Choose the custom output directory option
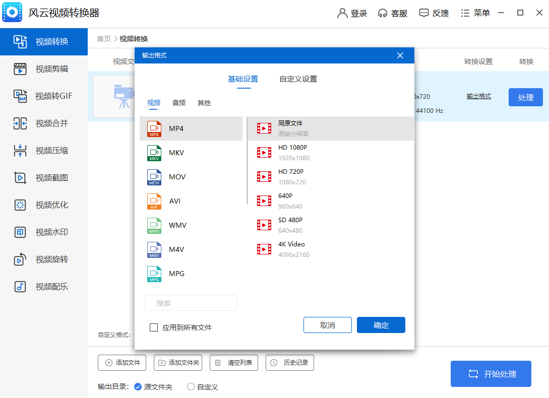This screenshot has height=398, width=549. pyautogui.click(x=191, y=387)
